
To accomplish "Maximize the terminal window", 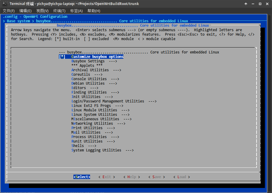I will [x=260, y=4].
